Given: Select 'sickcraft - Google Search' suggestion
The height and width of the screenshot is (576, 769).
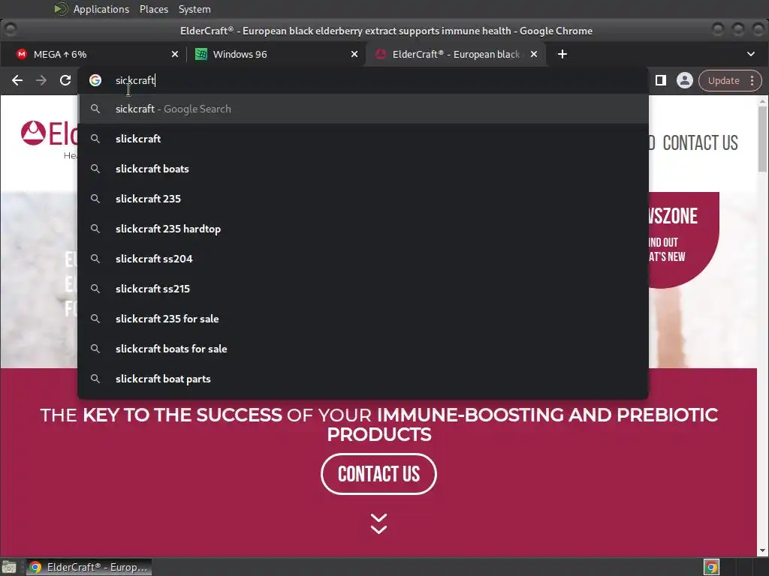Looking at the screenshot, I should click(x=363, y=109).
